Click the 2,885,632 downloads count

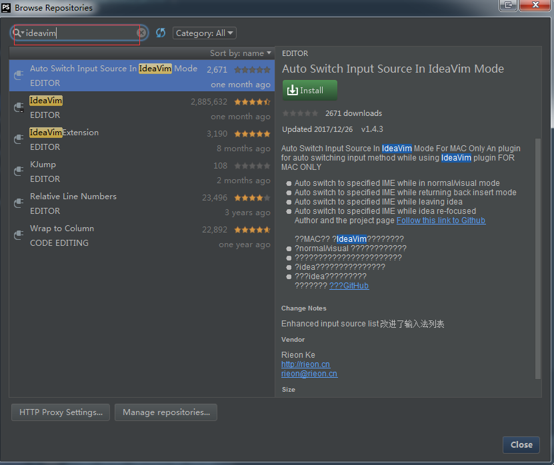(x=209, y=102)
